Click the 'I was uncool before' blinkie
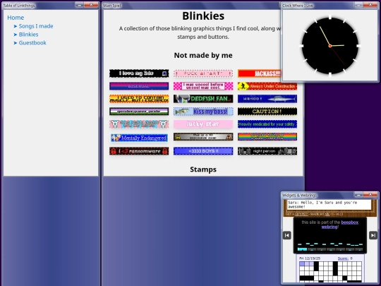Viewport: 381px width, 286px height. point(203,86)
